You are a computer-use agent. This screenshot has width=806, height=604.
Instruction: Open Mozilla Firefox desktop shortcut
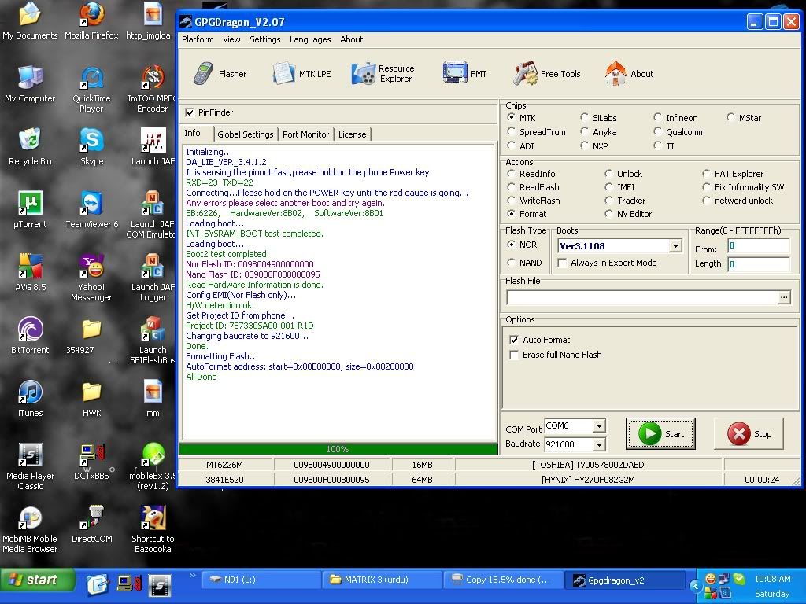[x=91, y=21]
